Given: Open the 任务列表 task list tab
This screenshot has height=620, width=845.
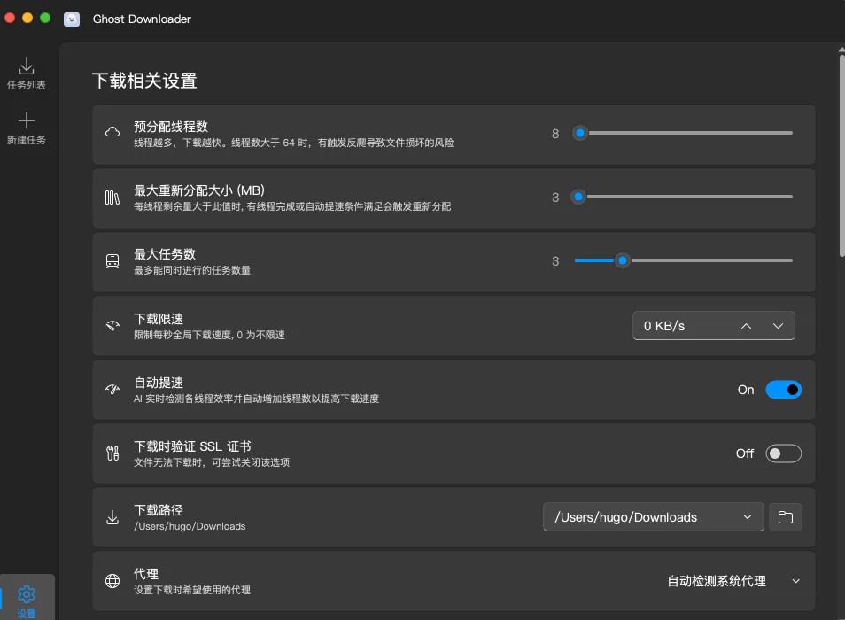Looking at the screenshot, I should (x=27, y=73).
